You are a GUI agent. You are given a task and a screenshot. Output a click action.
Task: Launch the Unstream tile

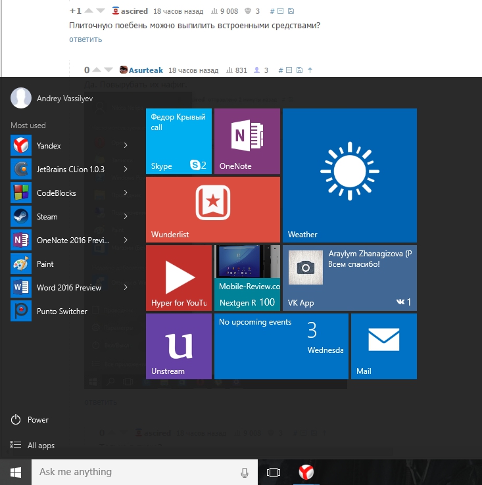[178, 346]
